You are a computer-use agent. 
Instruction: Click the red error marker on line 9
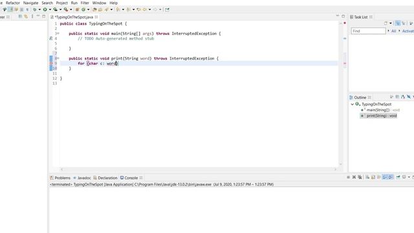51,63
